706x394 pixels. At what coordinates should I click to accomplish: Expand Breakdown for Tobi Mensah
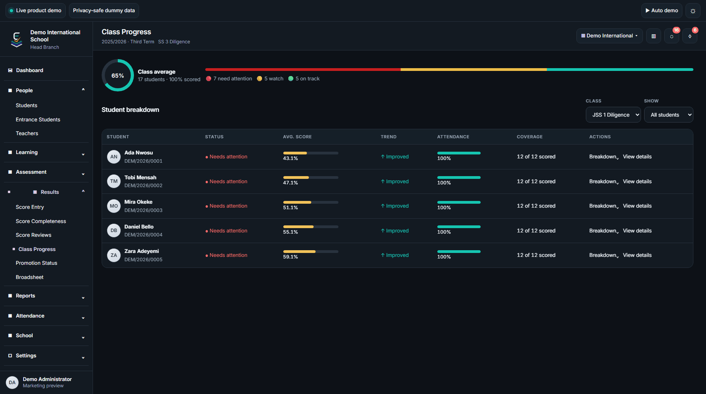pyautogui.click(x=604, y=182)
